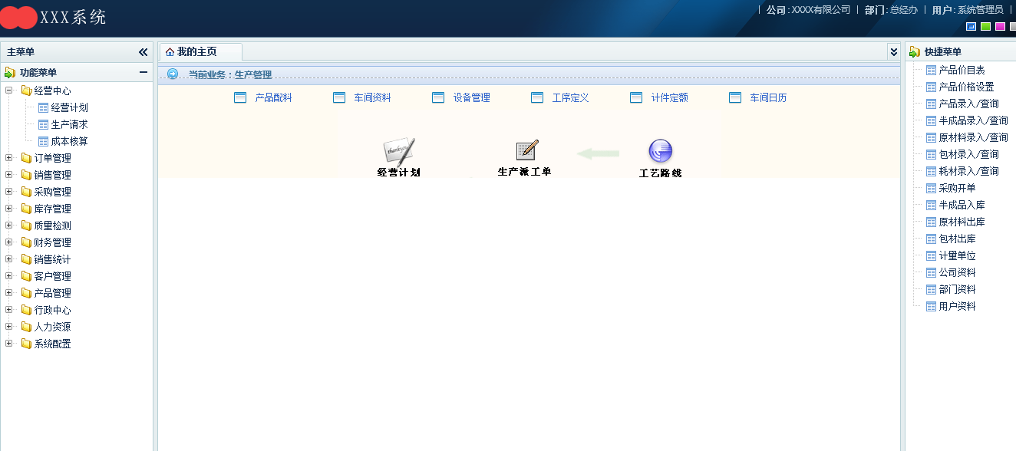
Task: Click the table icon beside 成本核算
Action: pyautogui.click(x=43, y=141)
